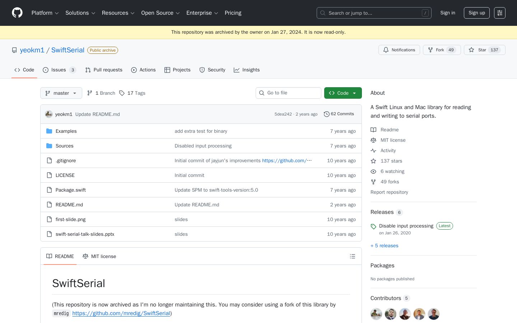517x323 pixels.
Task: View the 17 Tags link
Action: pyautogui.click(x=132, y=93)
